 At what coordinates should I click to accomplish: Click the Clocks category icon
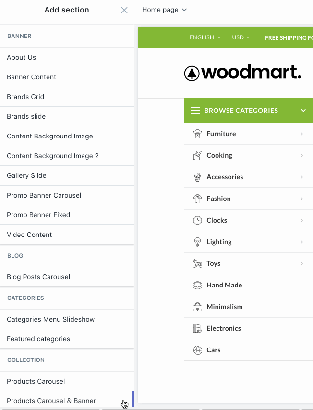(197, 220)
